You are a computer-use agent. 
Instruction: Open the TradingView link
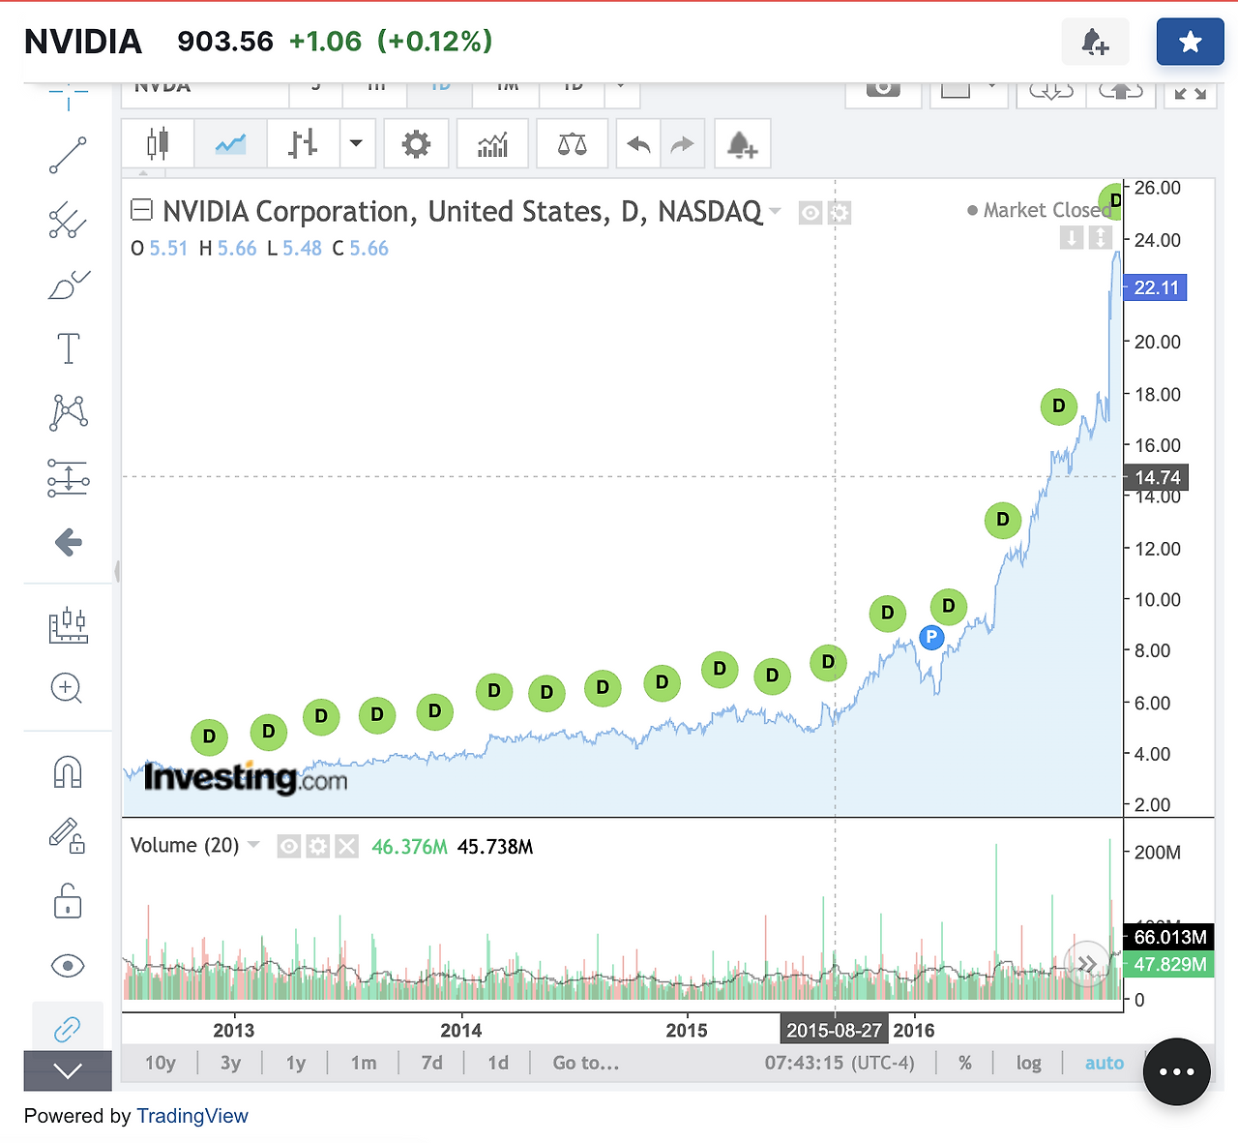(x=192, y=1116)
